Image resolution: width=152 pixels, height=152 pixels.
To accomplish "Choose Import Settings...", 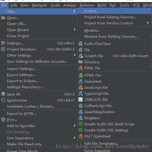I will point(38,69).
